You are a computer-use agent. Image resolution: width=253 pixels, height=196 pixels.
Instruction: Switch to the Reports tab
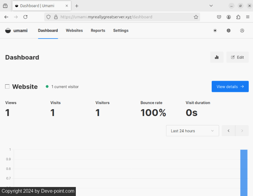pyautogui.click(x=98, y=31)
